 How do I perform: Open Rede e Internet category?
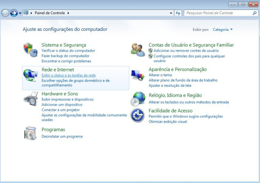tap(58, 69)
